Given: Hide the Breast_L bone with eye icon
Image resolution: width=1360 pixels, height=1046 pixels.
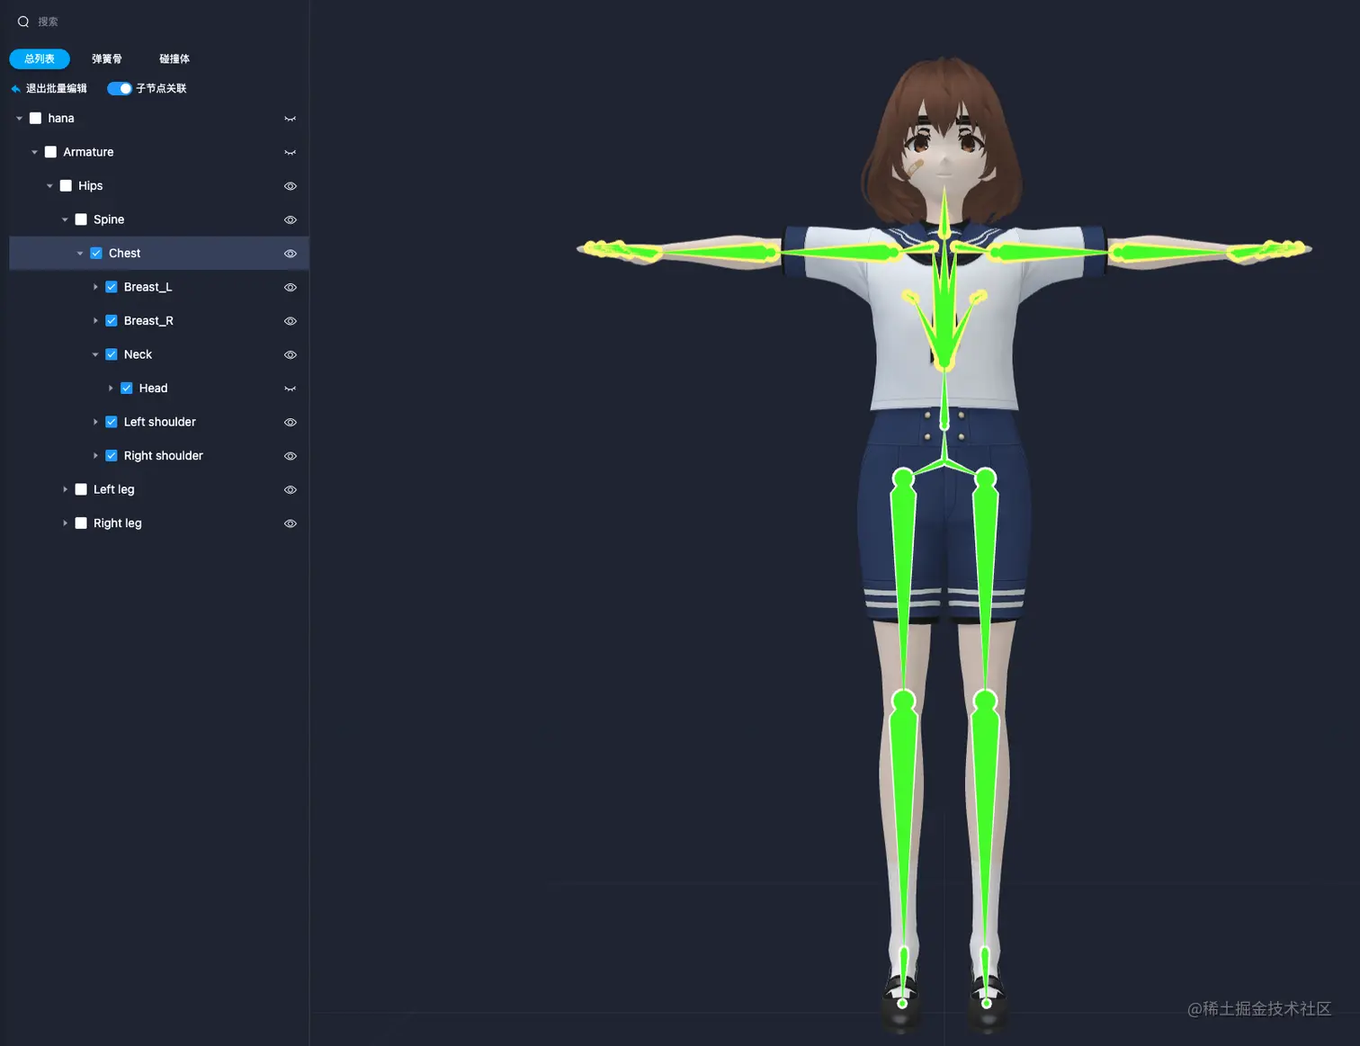Looking at the screenshot, I should click(x=290, y=287).
